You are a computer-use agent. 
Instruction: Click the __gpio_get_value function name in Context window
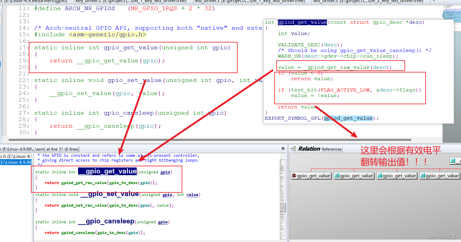click(107, 171)
